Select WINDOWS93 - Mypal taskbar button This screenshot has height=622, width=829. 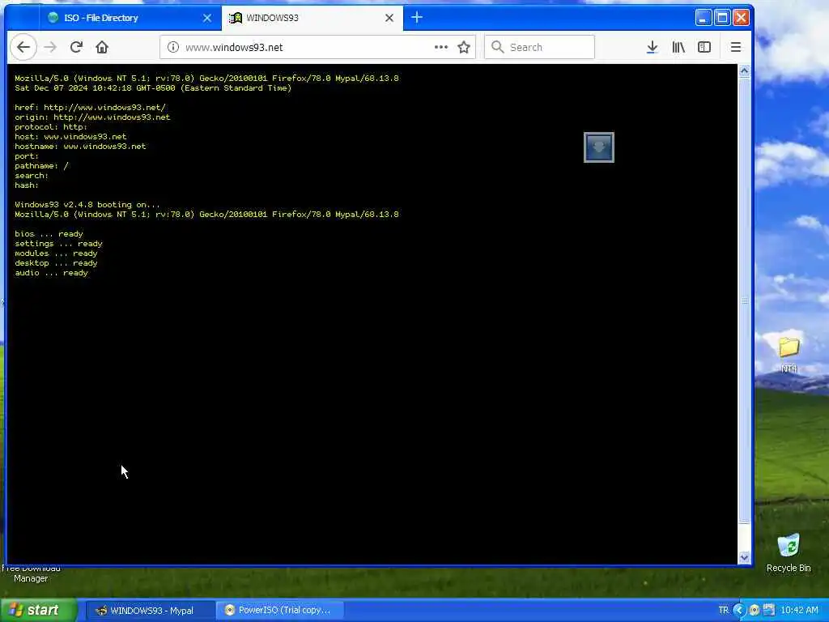point(150,611)
